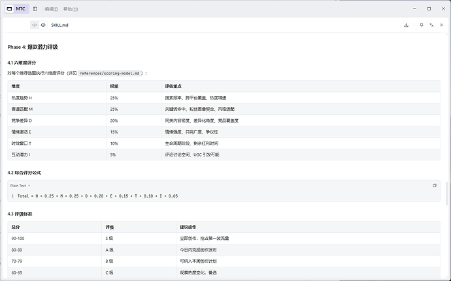Screen dimensions: 451x281
Task: Maximize the MTC window
Action: 429,9
